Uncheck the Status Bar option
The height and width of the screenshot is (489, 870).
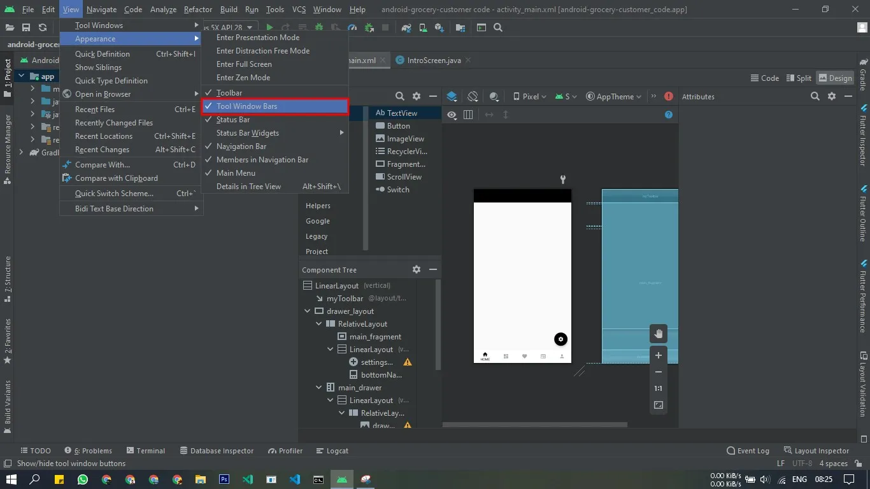pos(233,119)
